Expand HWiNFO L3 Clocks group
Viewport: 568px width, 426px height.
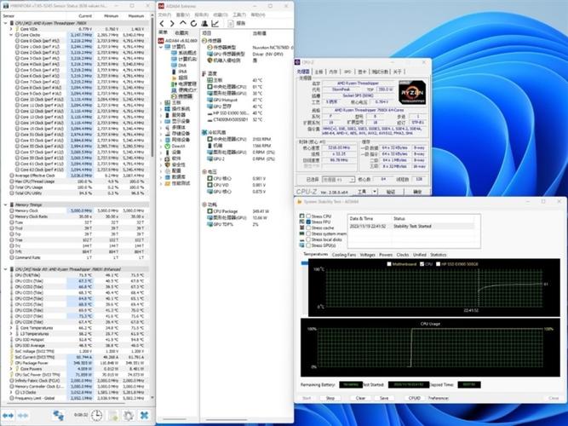11,392
